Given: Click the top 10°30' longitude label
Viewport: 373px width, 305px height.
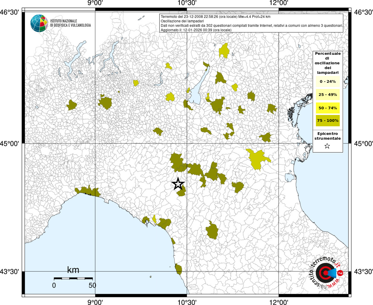Looking at the screenshot, I should [187, 3].
